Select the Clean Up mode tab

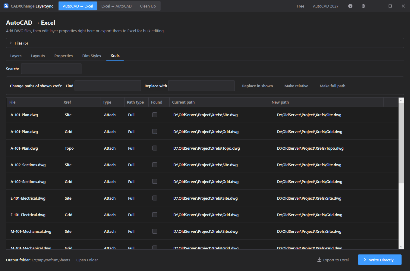pos(148,6)
